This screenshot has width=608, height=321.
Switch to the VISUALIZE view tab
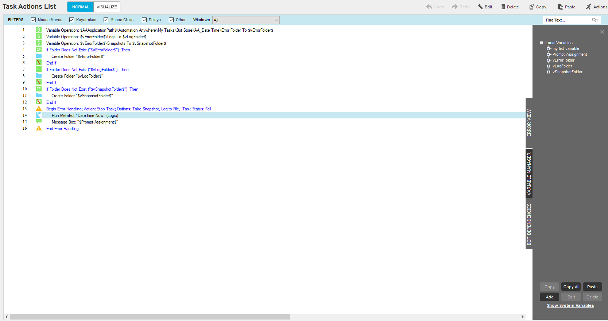point(107,7)
